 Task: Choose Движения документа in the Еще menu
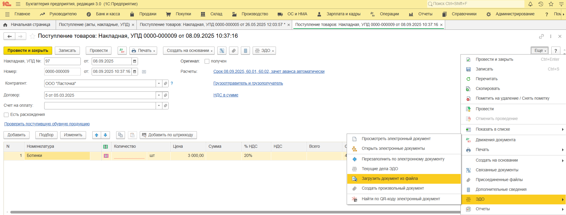tap(495, 140)
